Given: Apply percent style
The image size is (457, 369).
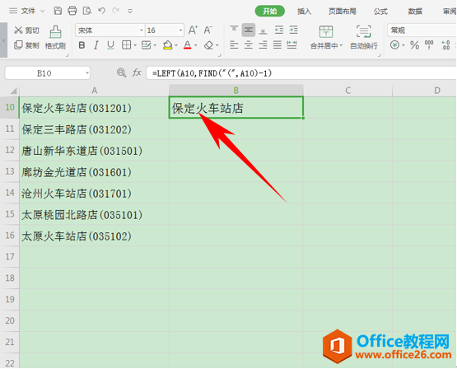Looking at the screenshot, I should (414, 45).
